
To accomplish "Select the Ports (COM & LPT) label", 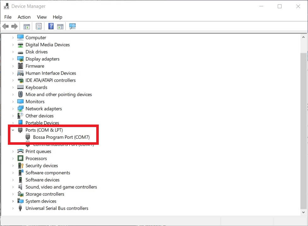I will click(44, 130).
